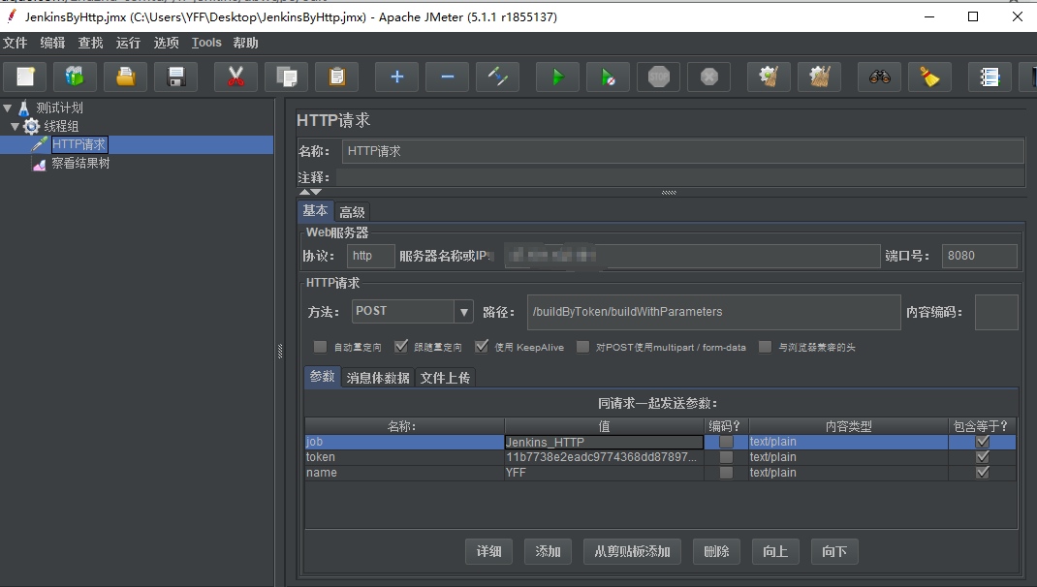Click the 端口号 field showing 8080
The height and width of the screenshot is (587, 1037).
coord(979,256)
